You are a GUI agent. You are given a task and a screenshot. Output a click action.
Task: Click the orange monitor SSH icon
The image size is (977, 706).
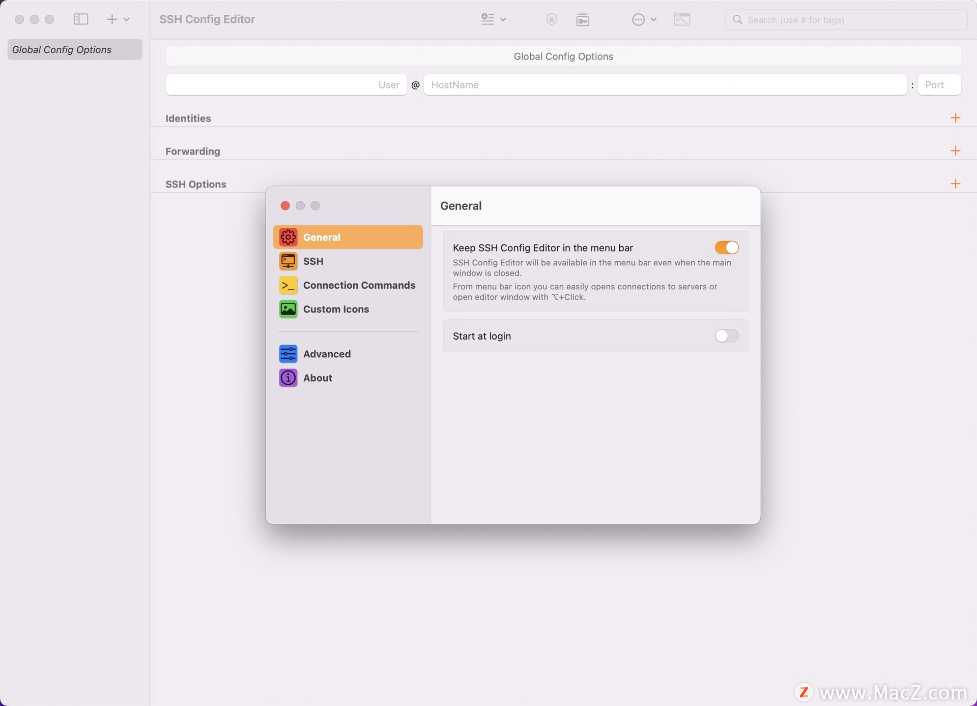pyautogui.click(x=288, y=261)
